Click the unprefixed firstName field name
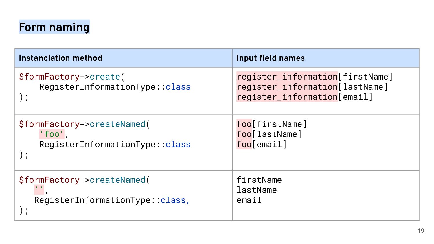Screen dimensions: 434x244 259,180
